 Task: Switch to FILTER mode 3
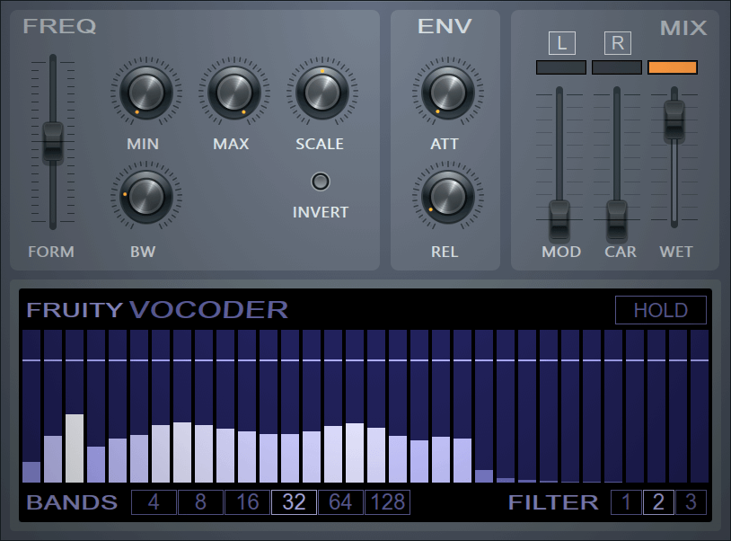(691, 502)
